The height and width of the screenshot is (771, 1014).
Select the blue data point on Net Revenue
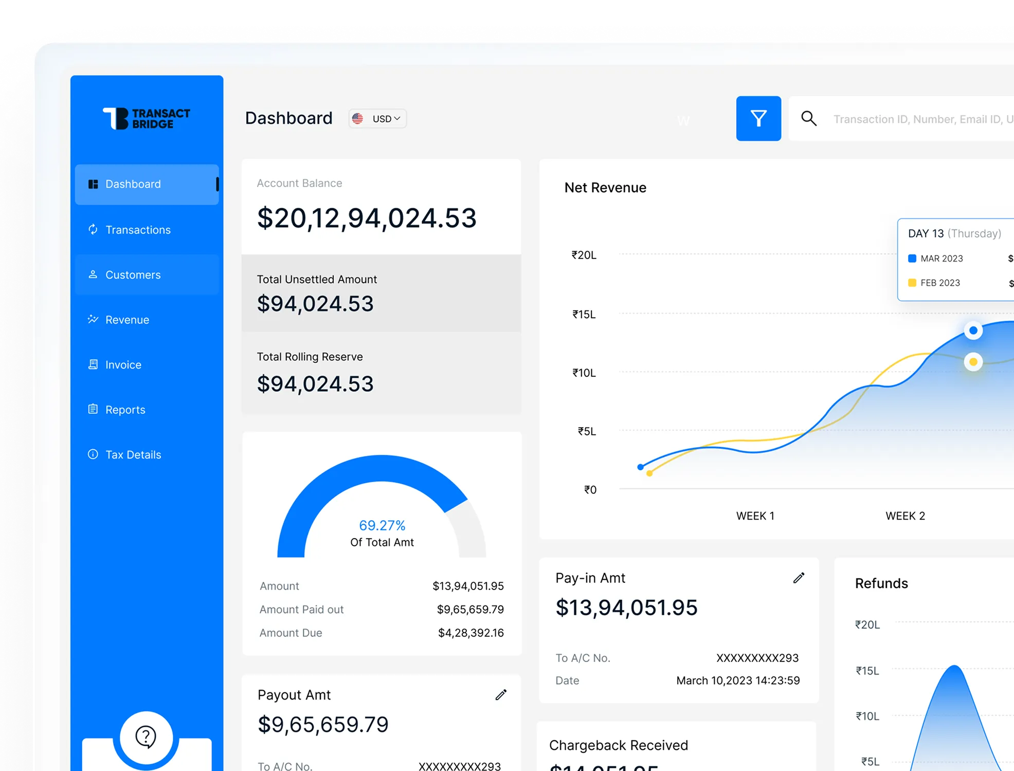973,331
